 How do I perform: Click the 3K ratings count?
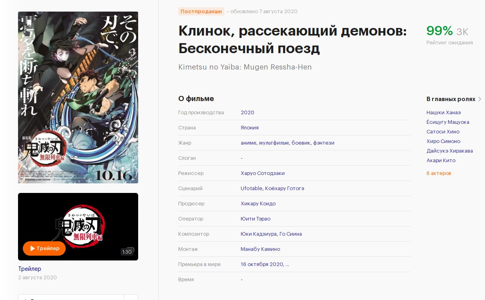[x=462, y=32]
